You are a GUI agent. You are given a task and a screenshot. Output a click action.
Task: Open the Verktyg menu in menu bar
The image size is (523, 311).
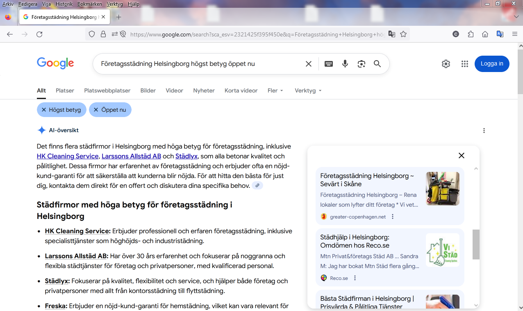[115, 4]
